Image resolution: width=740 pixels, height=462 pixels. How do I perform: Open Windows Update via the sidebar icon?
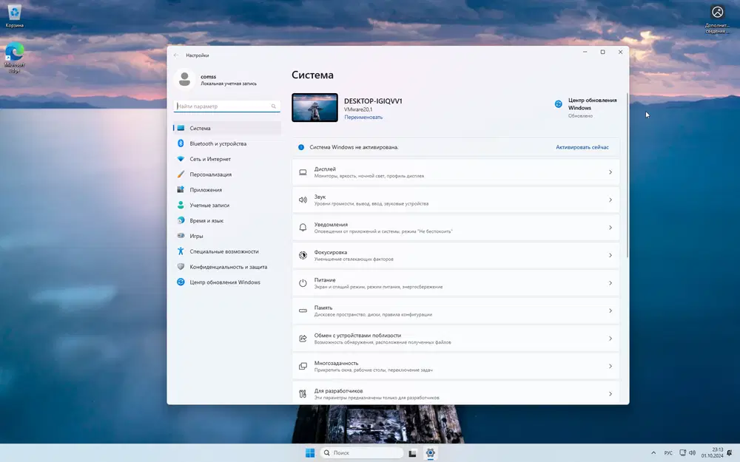click(x=181, y=282)
